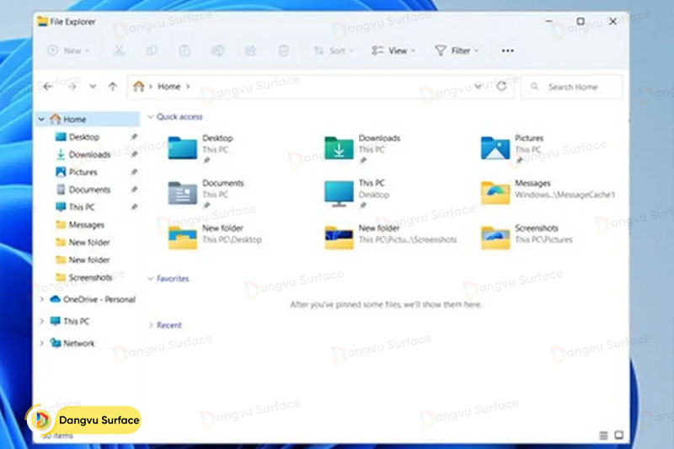
Task: Collapse the Home tree node chevron
Action: point(41,119)
